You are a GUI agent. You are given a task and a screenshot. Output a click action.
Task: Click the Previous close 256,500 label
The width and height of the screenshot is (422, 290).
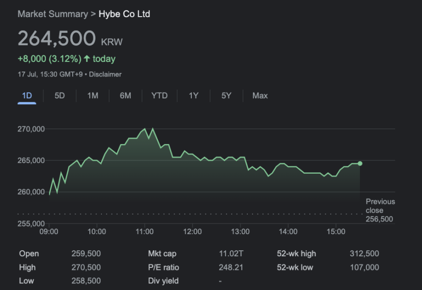(380, 210)
